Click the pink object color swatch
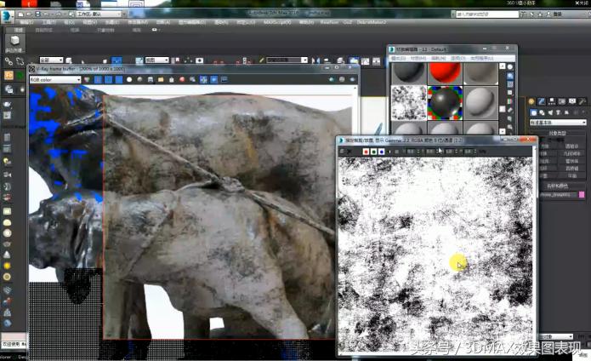The image size is (591, 361). (x=582, y=195)
